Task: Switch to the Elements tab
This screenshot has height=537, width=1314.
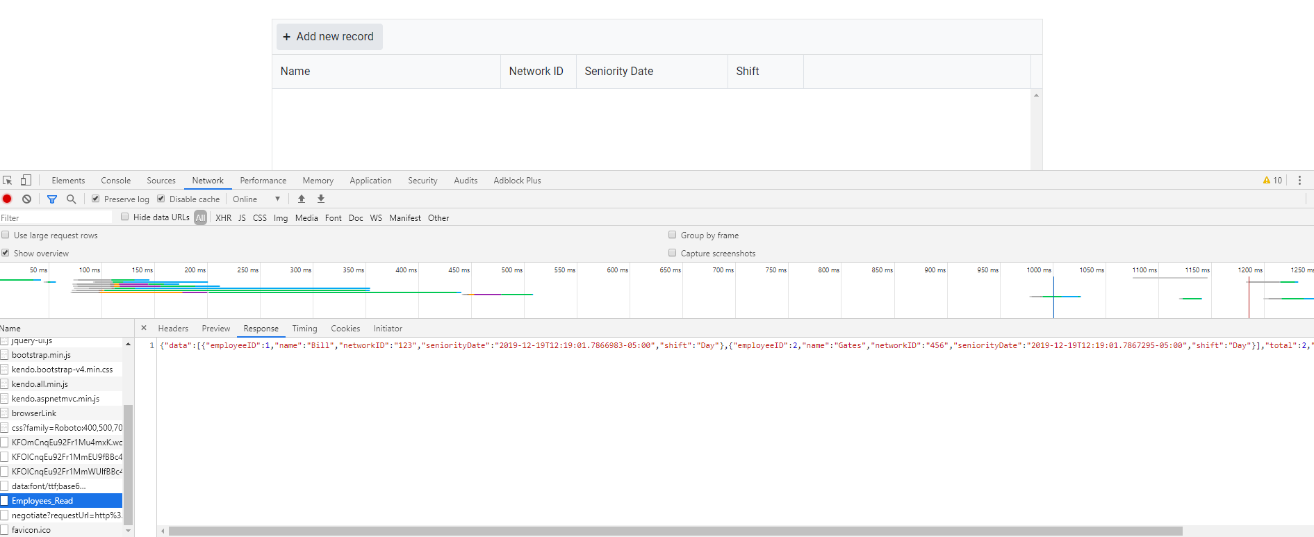Action: 68,181
